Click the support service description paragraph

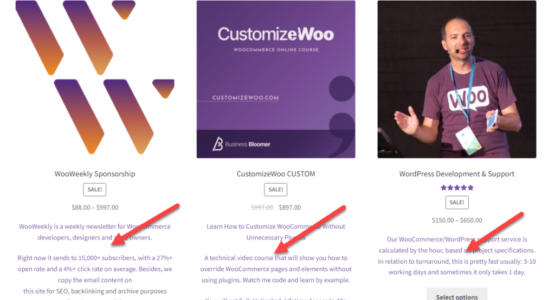(x=456, y=256)
